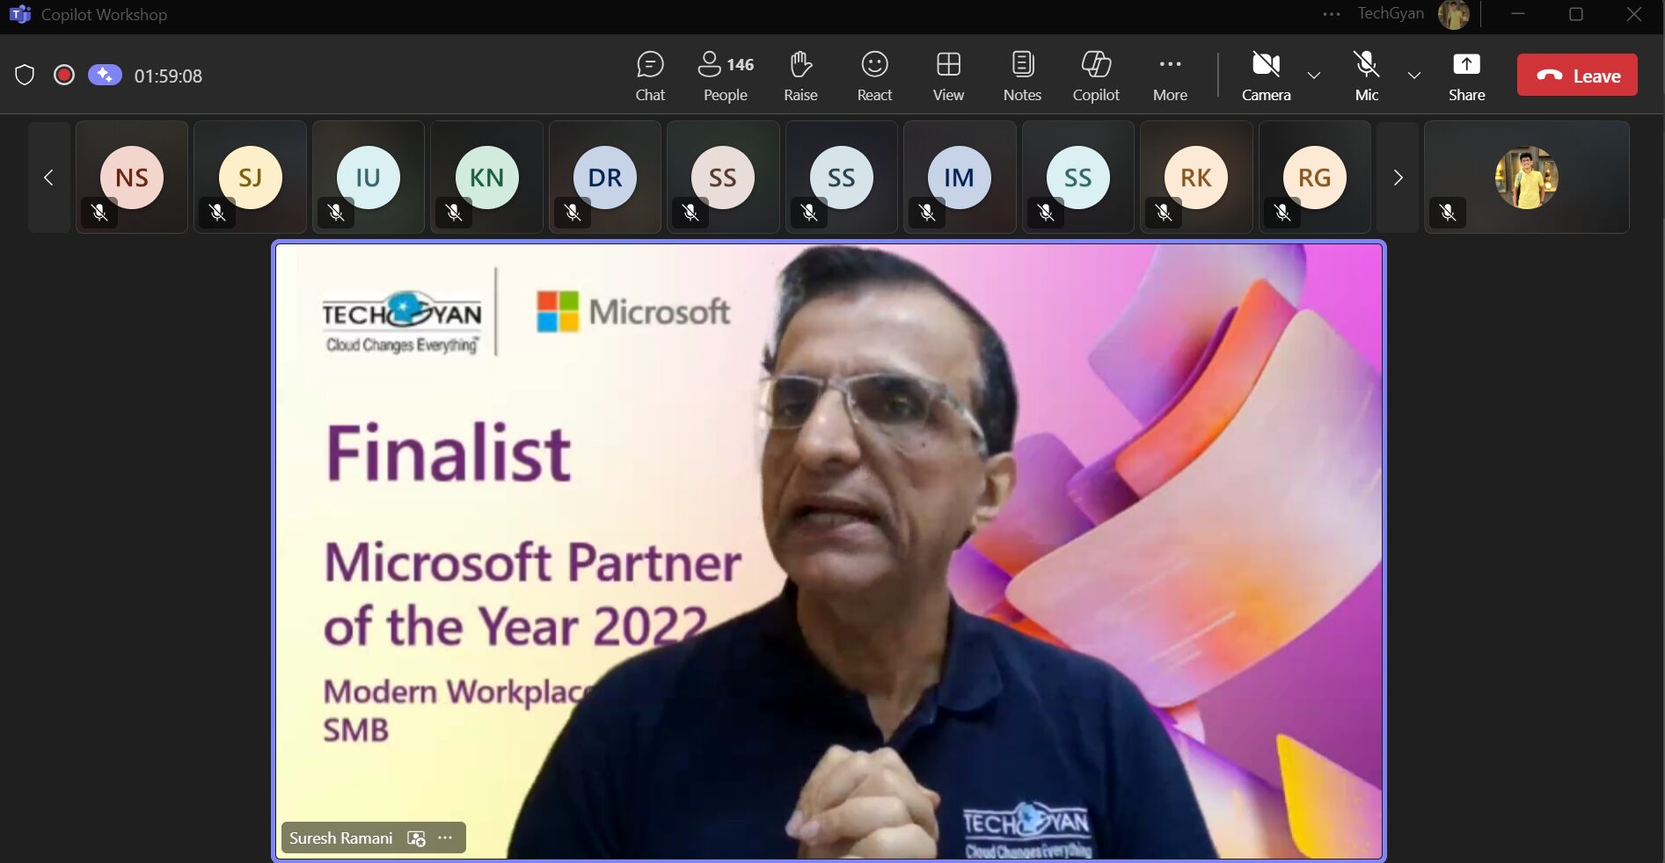Image resolution: width=1665 pixels, height=863 pixels.
Task: Expand the Camera options dropdown arrow
Action: [x=1314, y=76]
